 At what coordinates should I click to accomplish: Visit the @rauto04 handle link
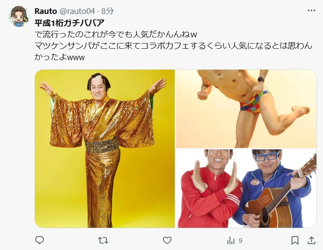tap(77, 11)
